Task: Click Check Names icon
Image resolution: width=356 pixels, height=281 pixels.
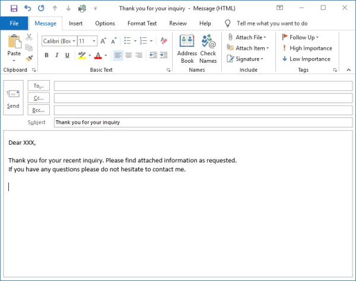Action: 208,49
